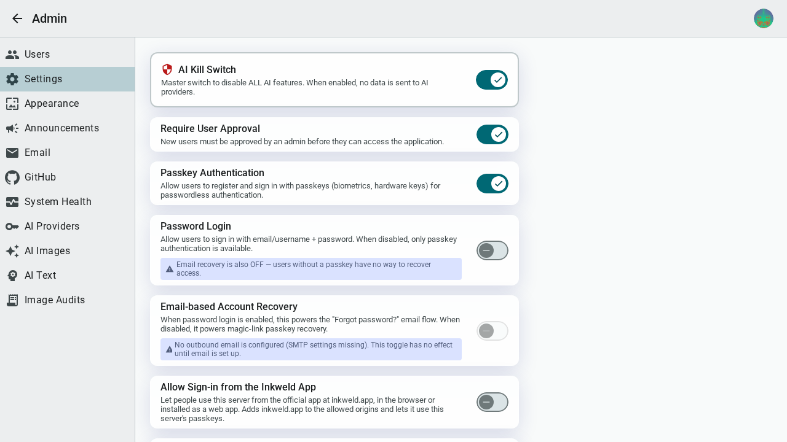Open the AI Providers page
The width and height of the screenshot is (787, 442).
point(68,227)
